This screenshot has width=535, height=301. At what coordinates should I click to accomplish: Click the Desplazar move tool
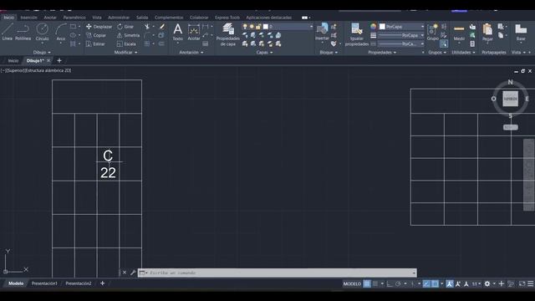pos(99,27)
